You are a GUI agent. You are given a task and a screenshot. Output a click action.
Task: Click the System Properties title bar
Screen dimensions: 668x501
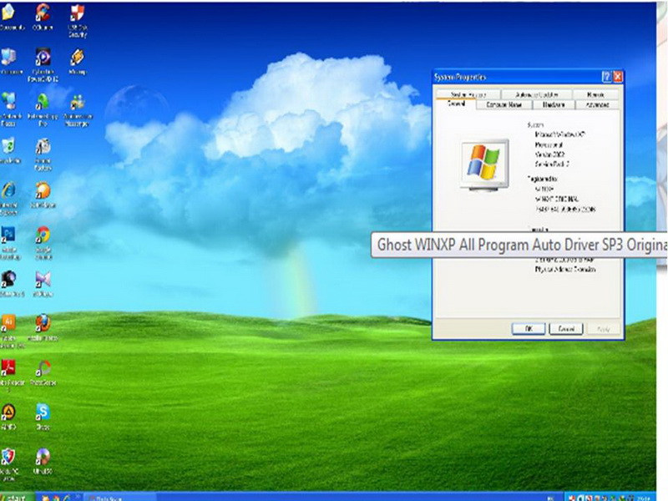(x=516, y=77)
